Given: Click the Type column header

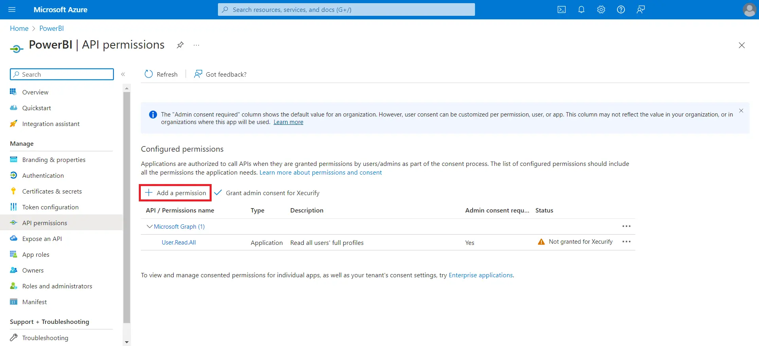Looking at the screenshot, I should [x=257, y=211].
